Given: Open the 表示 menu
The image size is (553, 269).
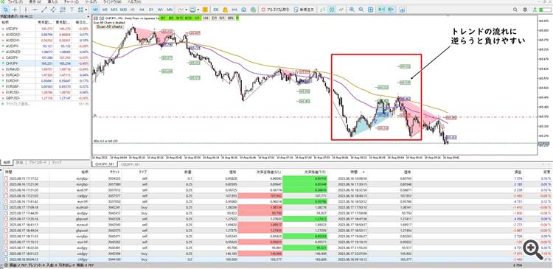Looking at the screenshot, I should point(35,2).
